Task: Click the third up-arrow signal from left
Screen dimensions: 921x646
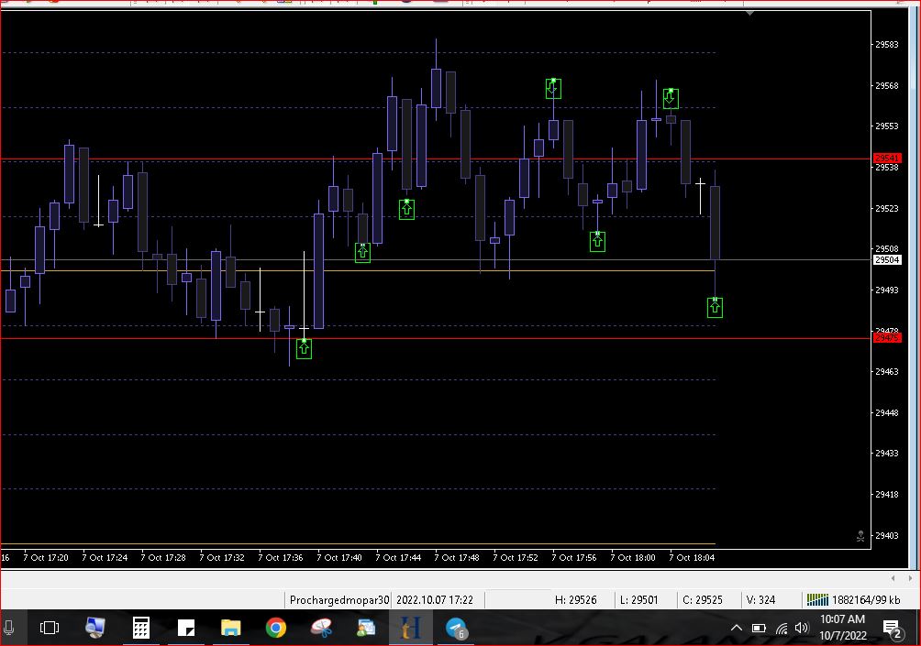Action: (x=406, y=209)
